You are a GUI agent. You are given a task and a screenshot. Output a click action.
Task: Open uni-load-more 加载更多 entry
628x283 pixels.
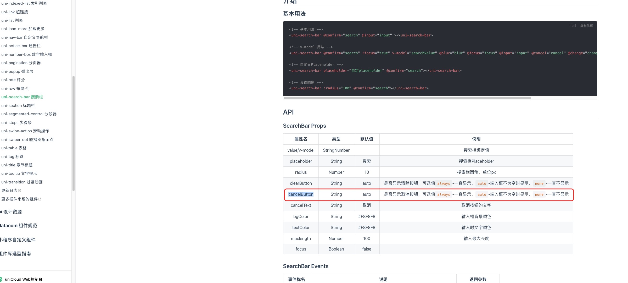tap(23, 29)
